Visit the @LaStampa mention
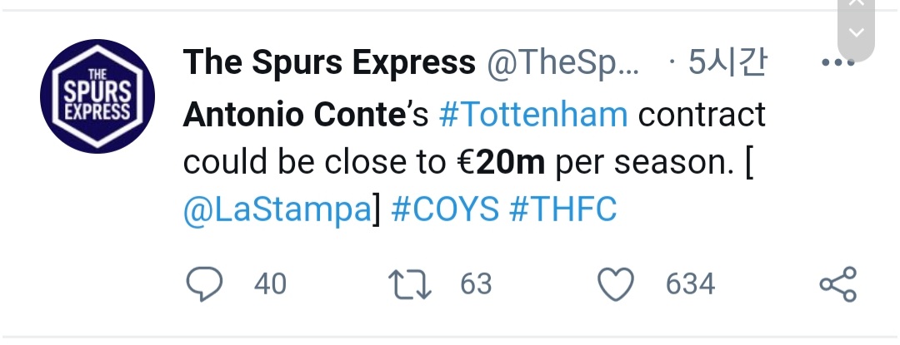The image size is (900, 345). (x=276, y=209)
